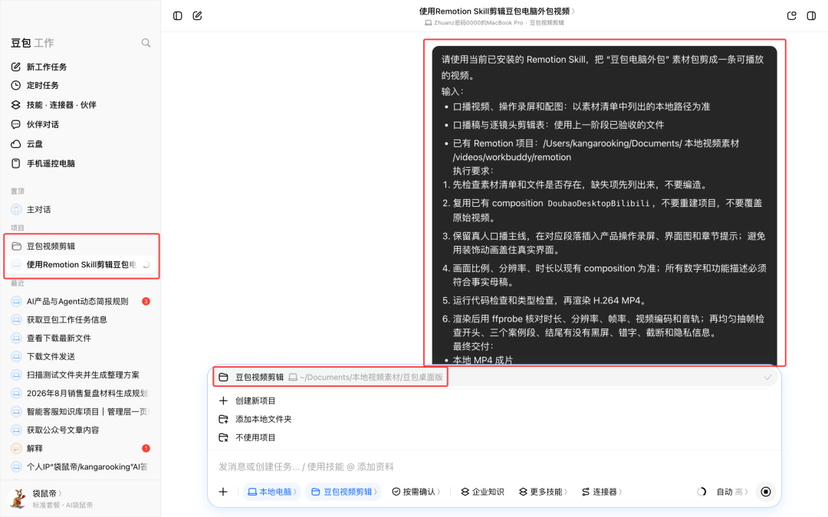Screen dimensions: 828x517
Task: Open the 本地电脑 device selector
Action: pyautogui.click(x=272, y=492)
